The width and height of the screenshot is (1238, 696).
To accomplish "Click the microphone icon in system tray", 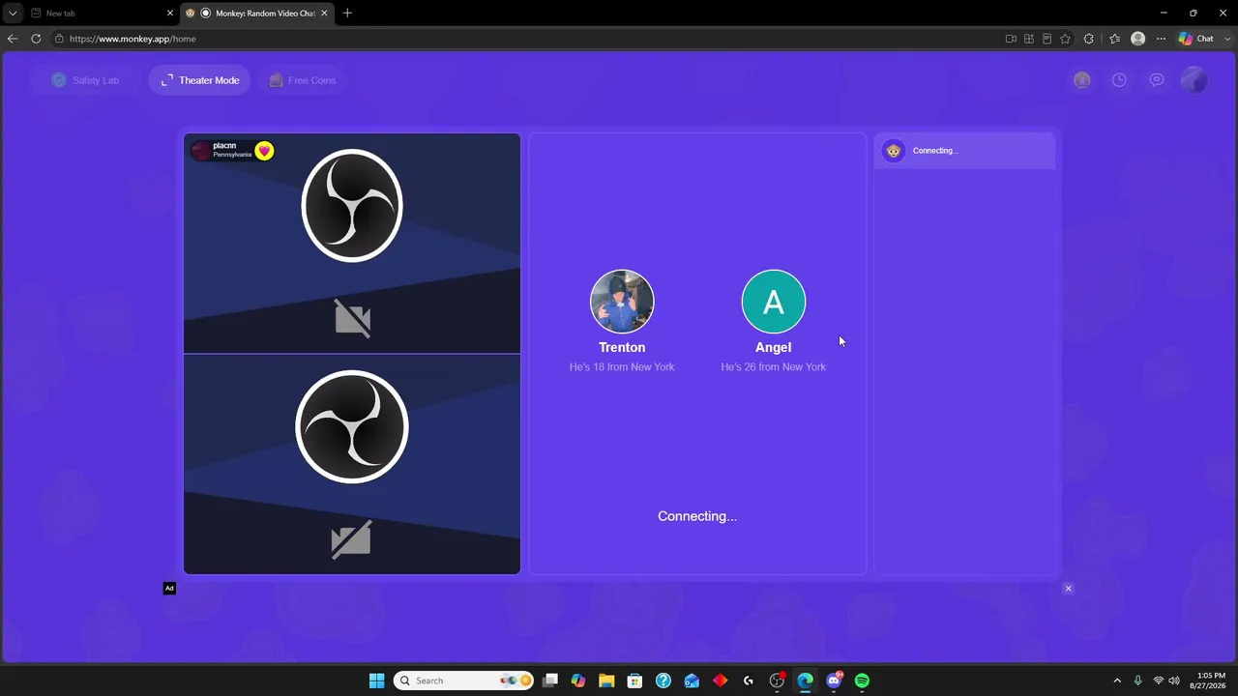I will tap(1137, 681).
